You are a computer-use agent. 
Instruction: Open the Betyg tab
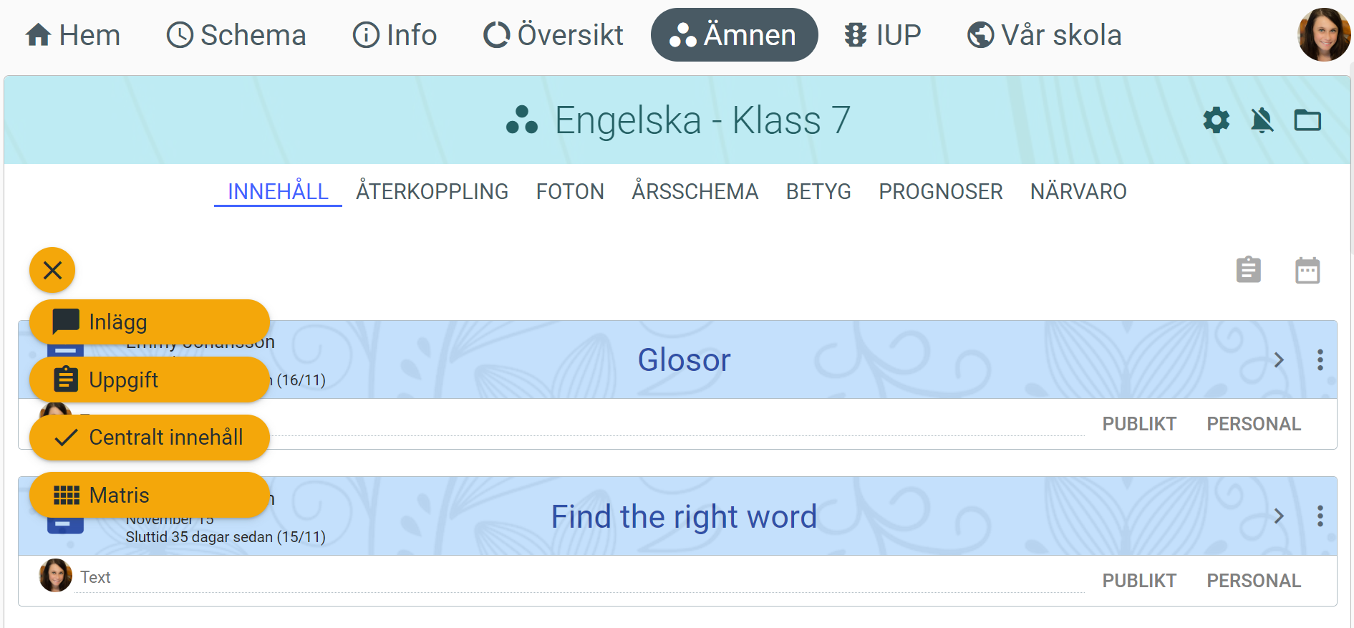click(x=818, y=192)
